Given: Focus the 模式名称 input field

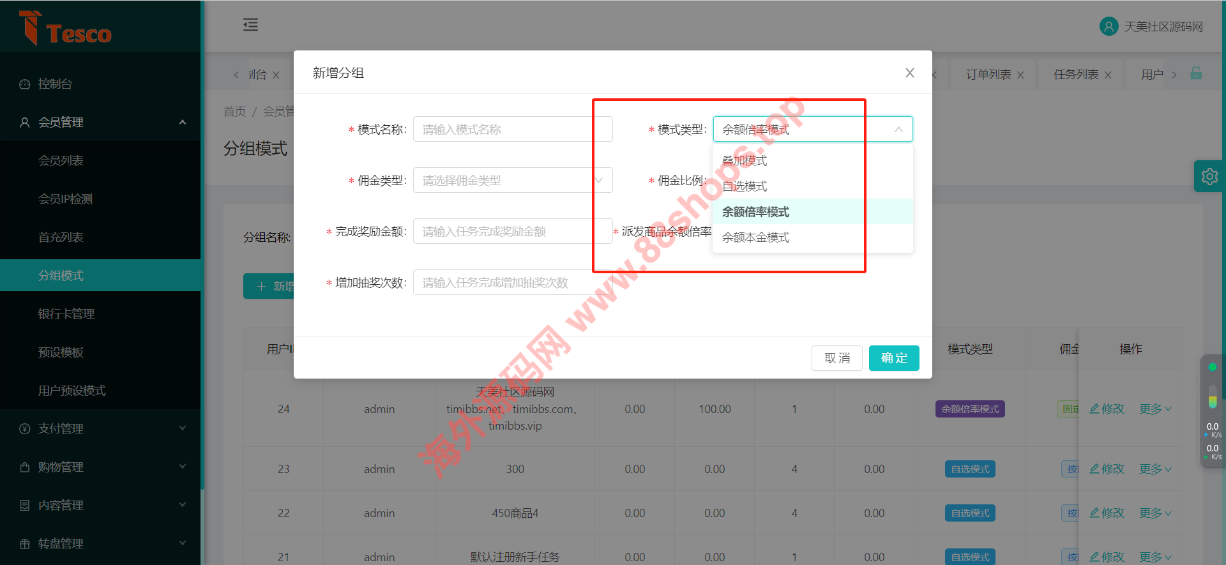Looking at the screenshot, I should pyautogui.click(x=512, y=129).
